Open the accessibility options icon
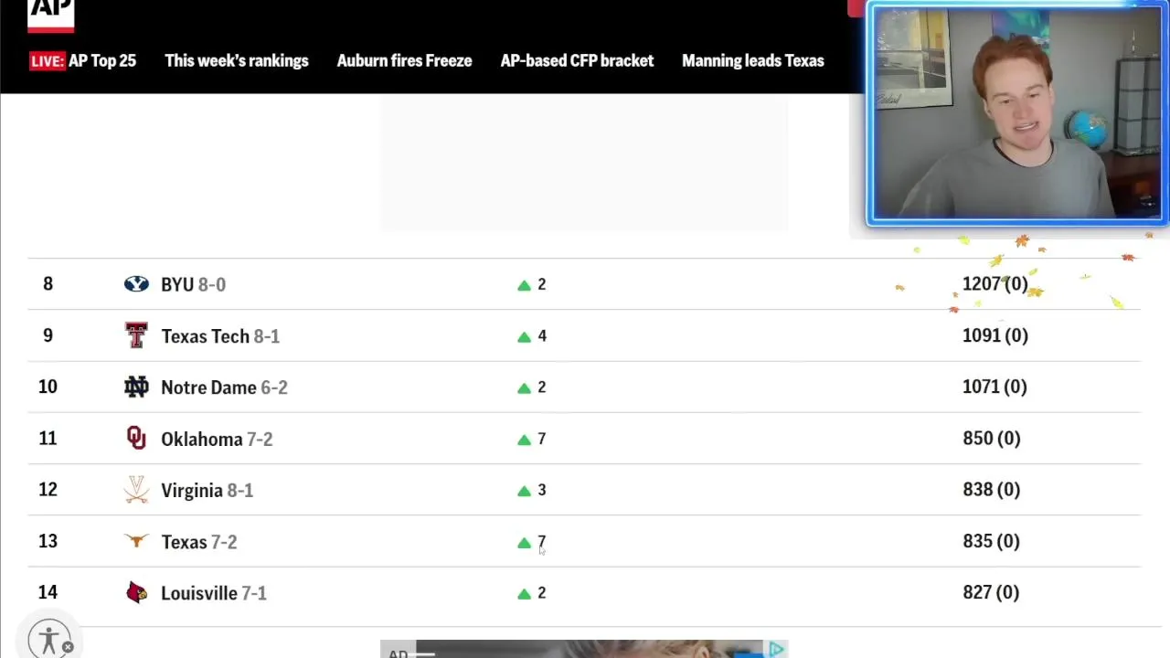 tap(48, 640)
